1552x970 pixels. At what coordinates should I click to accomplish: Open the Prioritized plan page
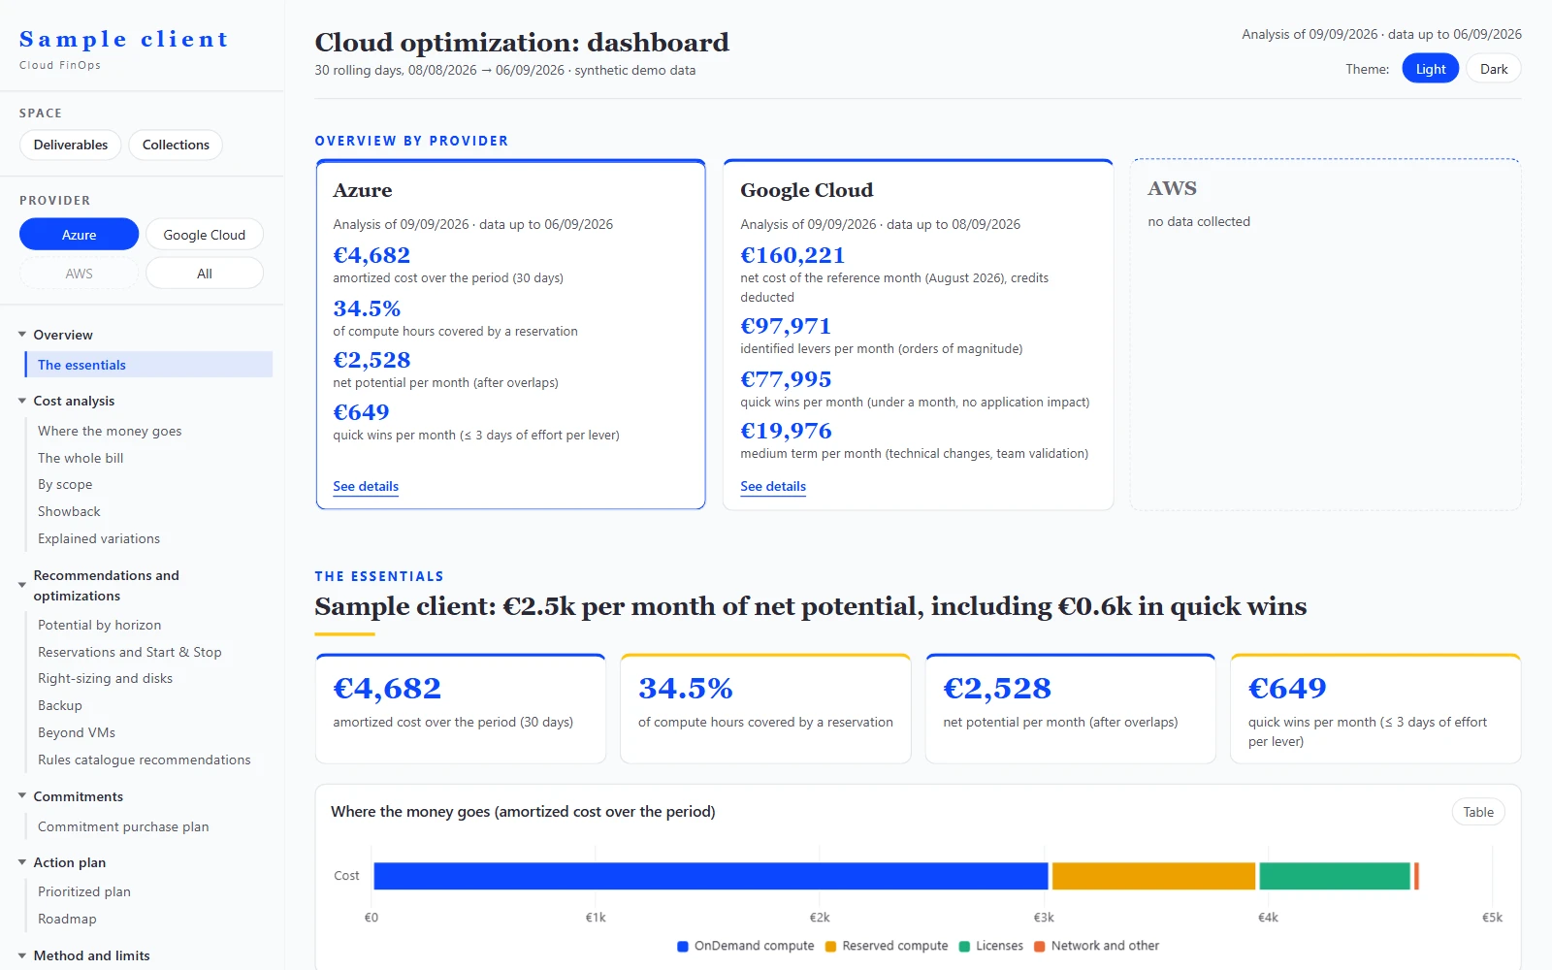tap(84, 891)
